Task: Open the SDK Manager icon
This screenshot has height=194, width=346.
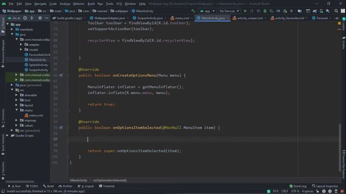Action: click(x=328, y=11)
